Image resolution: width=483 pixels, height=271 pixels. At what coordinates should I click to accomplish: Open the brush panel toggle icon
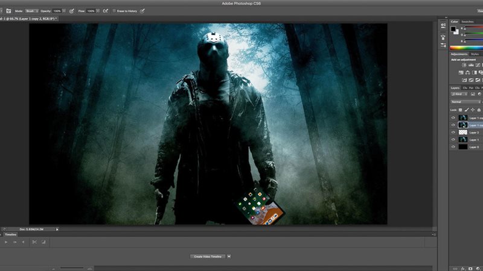pos(8,11)
